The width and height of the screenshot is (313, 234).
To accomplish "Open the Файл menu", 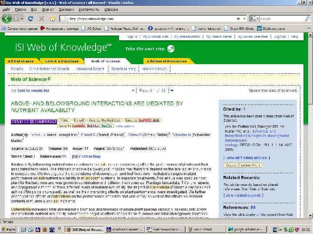I will click(x=6, y=10).
